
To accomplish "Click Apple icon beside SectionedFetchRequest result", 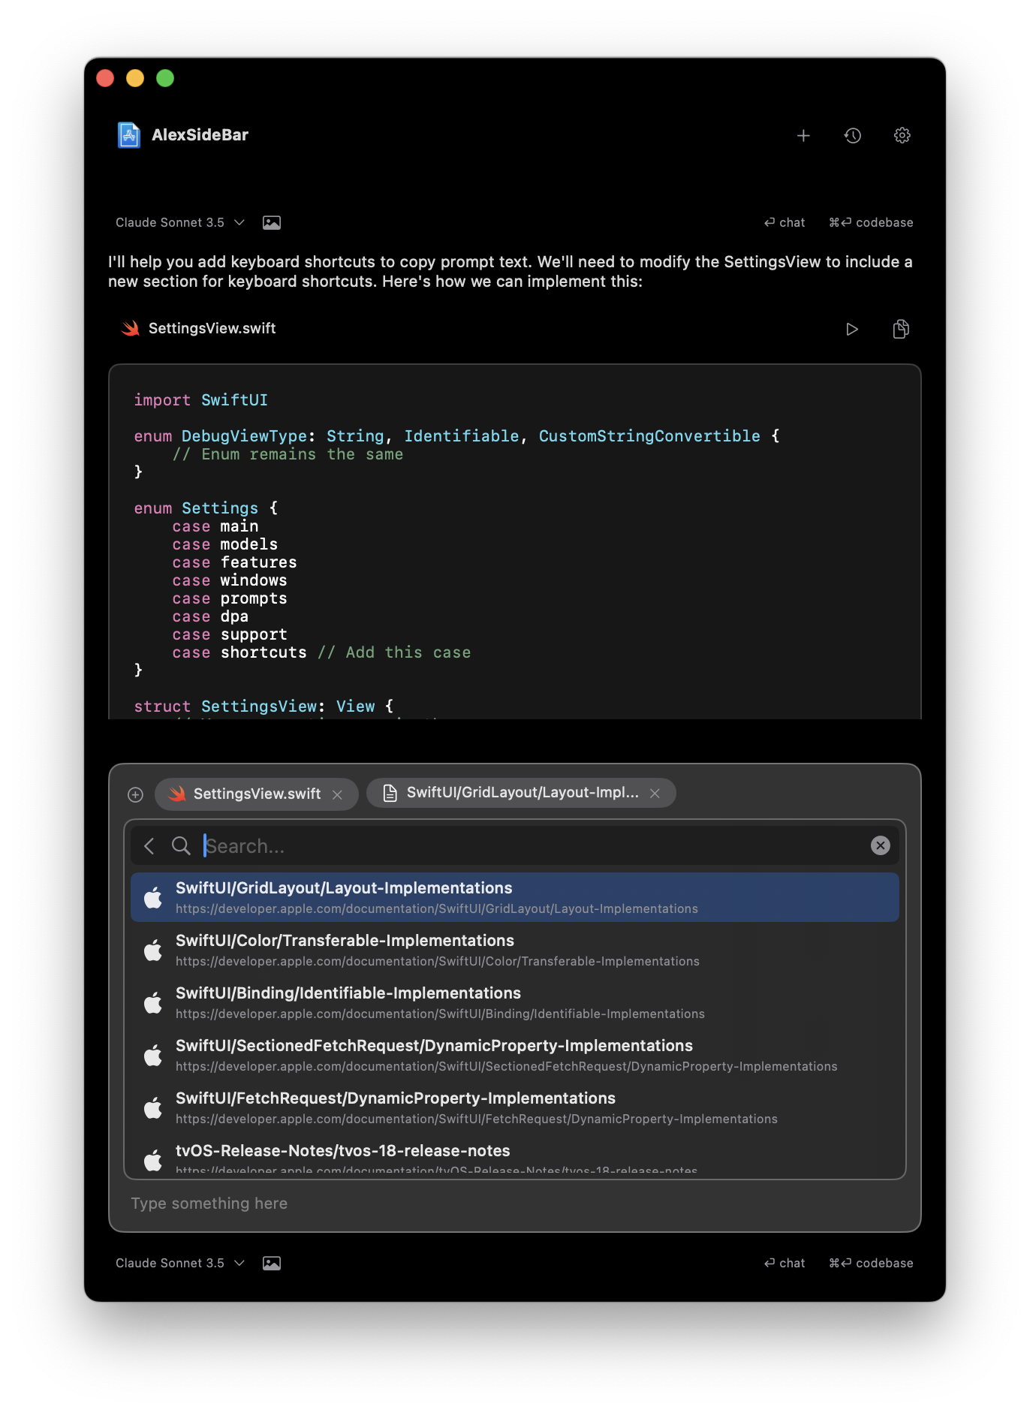I will [x=153, y=1054].
